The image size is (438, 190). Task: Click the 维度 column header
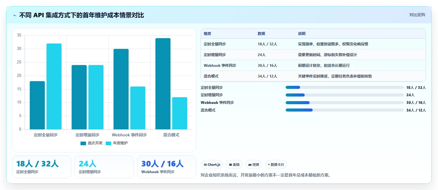207,34
